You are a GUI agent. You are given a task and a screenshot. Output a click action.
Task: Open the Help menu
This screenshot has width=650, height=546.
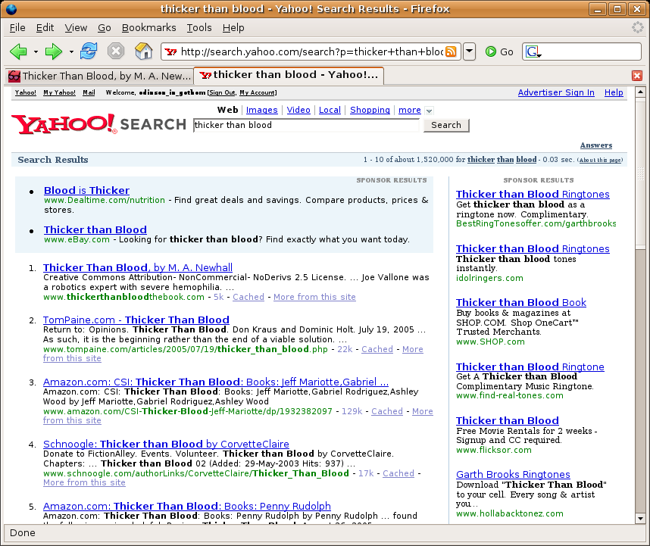tap(233, 28)
